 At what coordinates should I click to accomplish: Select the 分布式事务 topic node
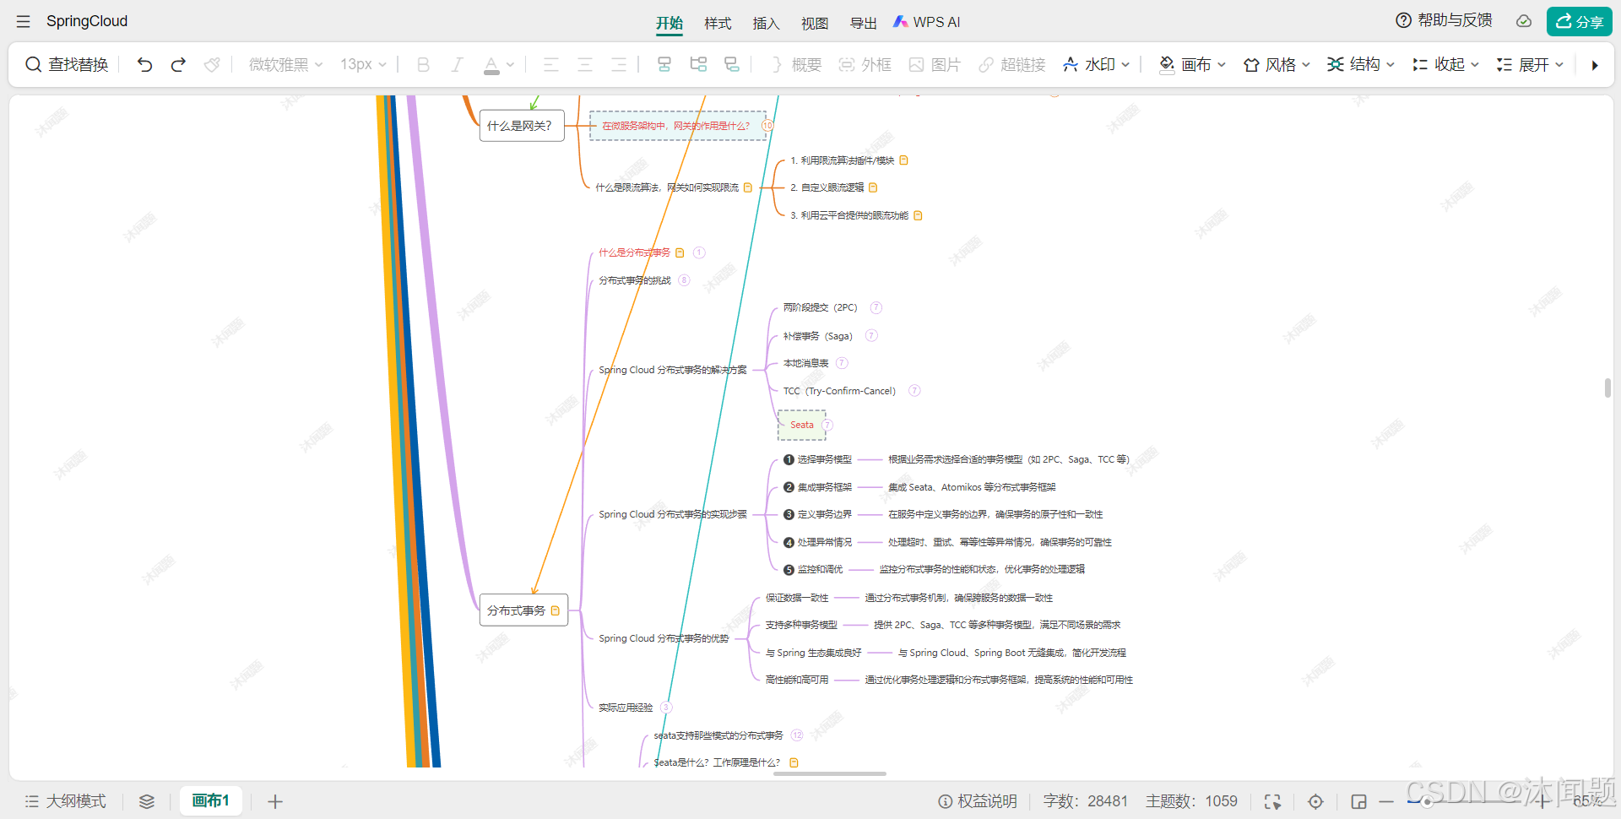[x=523, y=610]
